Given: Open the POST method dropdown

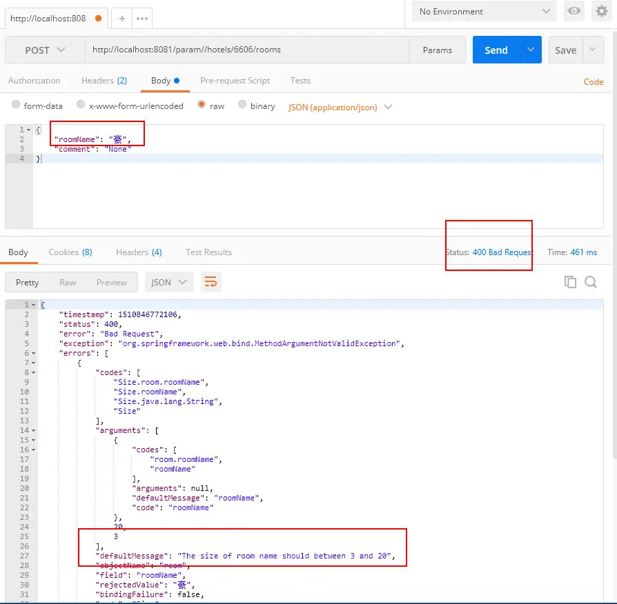Looking at the screenshot, I should click(45, 50).
